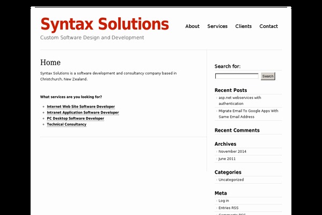This screenshot has width=322, height=215.
Task: Open the November 2014 archive
Action: [232, 152]
